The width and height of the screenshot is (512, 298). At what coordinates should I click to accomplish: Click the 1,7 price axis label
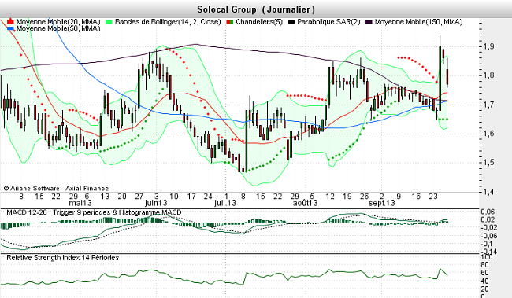tap(488, 105)
